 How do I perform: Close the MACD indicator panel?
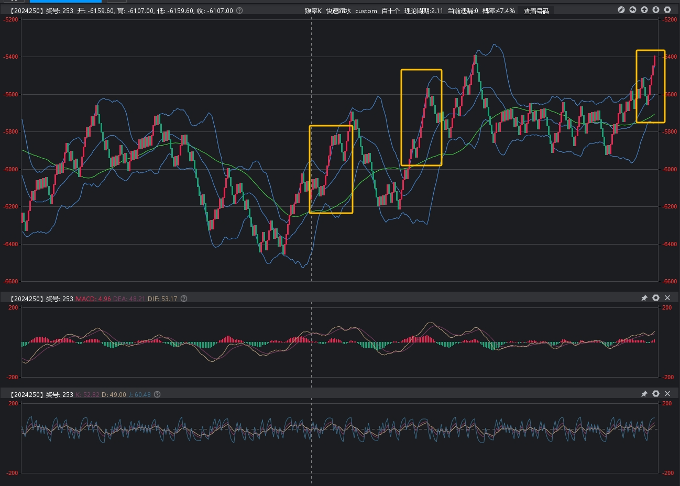[x=667, y=298]
